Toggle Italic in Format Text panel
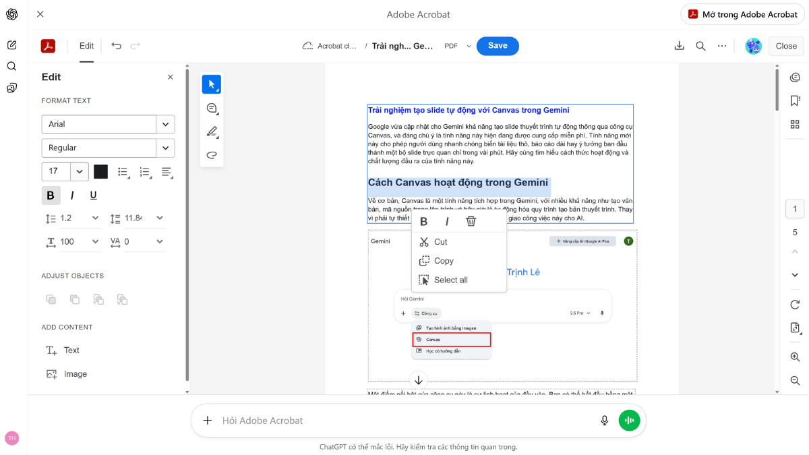Image resolution: width=809 pixels, height=455 pixels. click(72, 195)
